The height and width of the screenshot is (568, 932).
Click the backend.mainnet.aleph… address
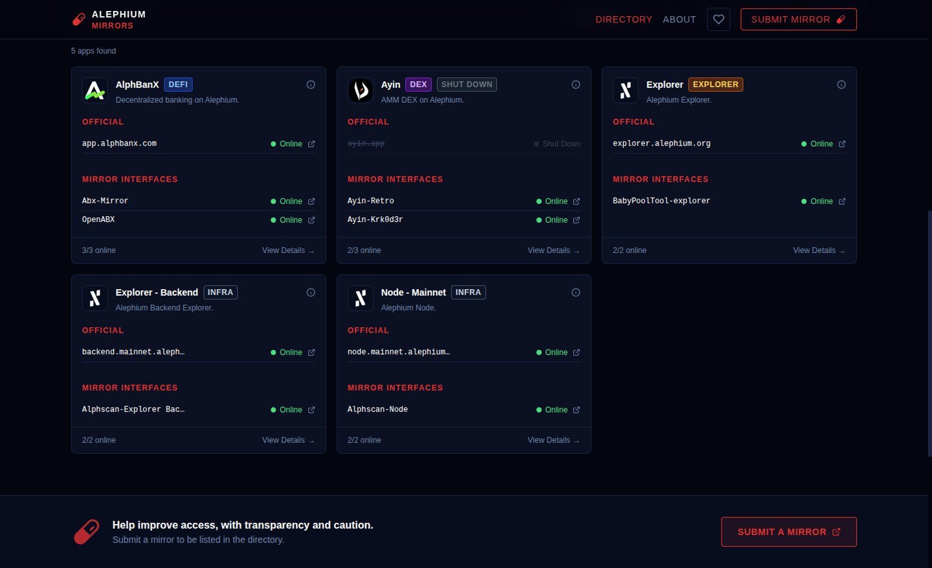pos(133,352)
